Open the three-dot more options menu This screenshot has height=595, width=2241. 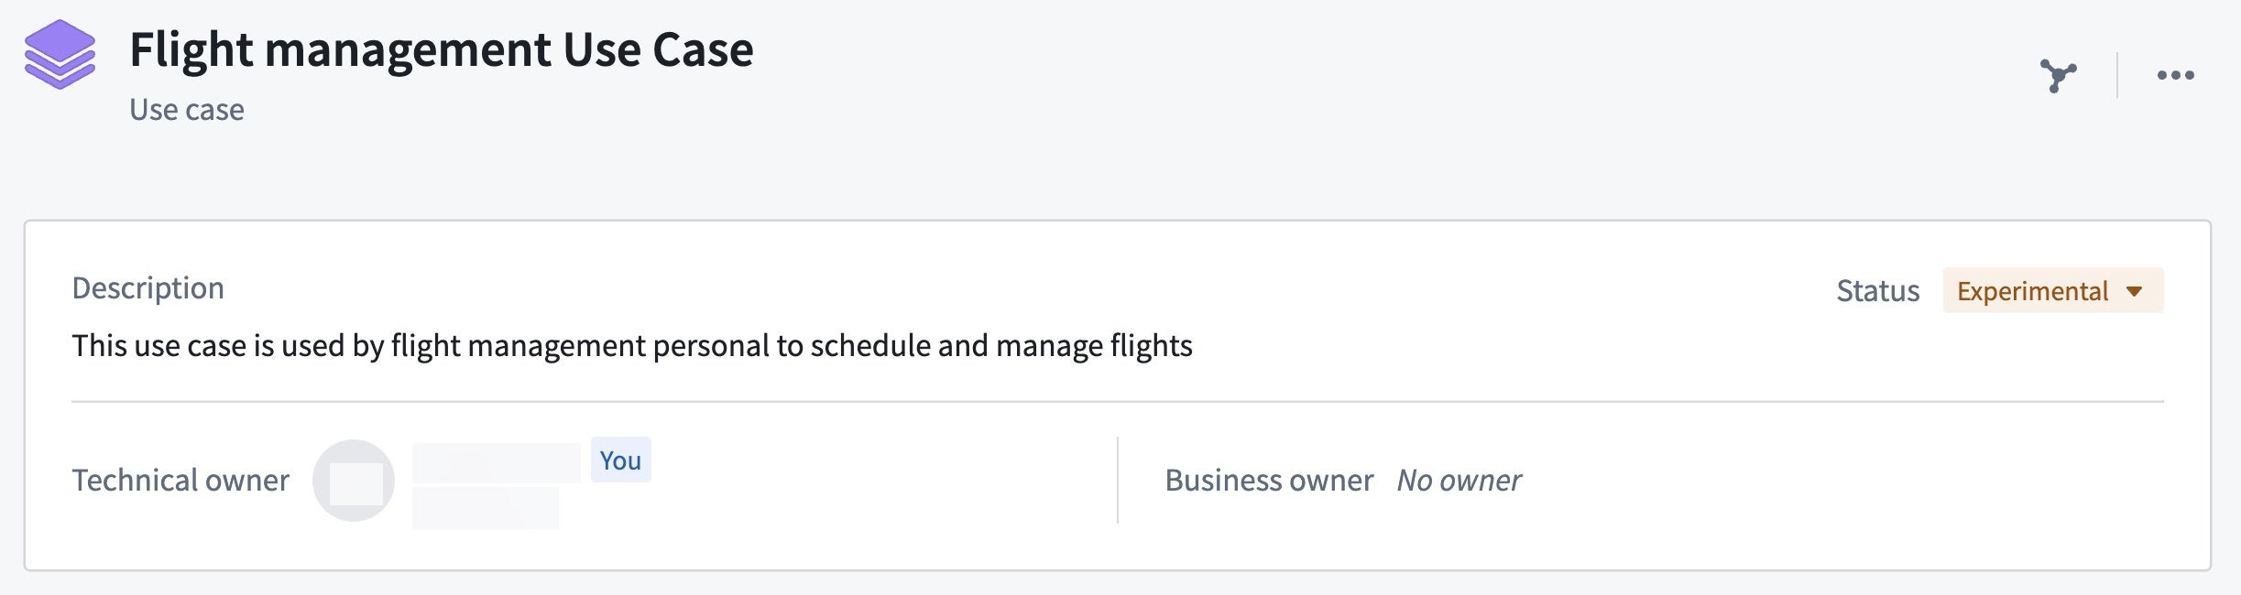tap(2176, 75)
